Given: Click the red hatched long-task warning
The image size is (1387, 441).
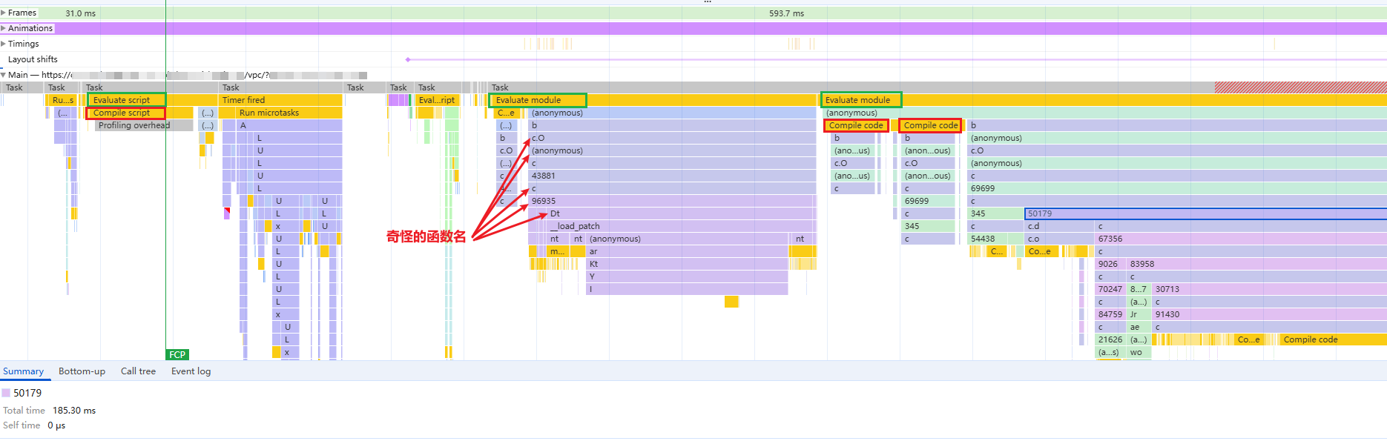Looking at the screenshot, I should (1300, 87).
